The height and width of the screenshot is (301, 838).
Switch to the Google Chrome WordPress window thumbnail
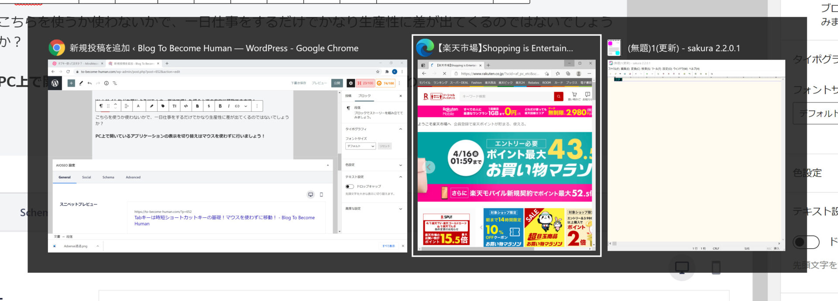coord(227,156)
